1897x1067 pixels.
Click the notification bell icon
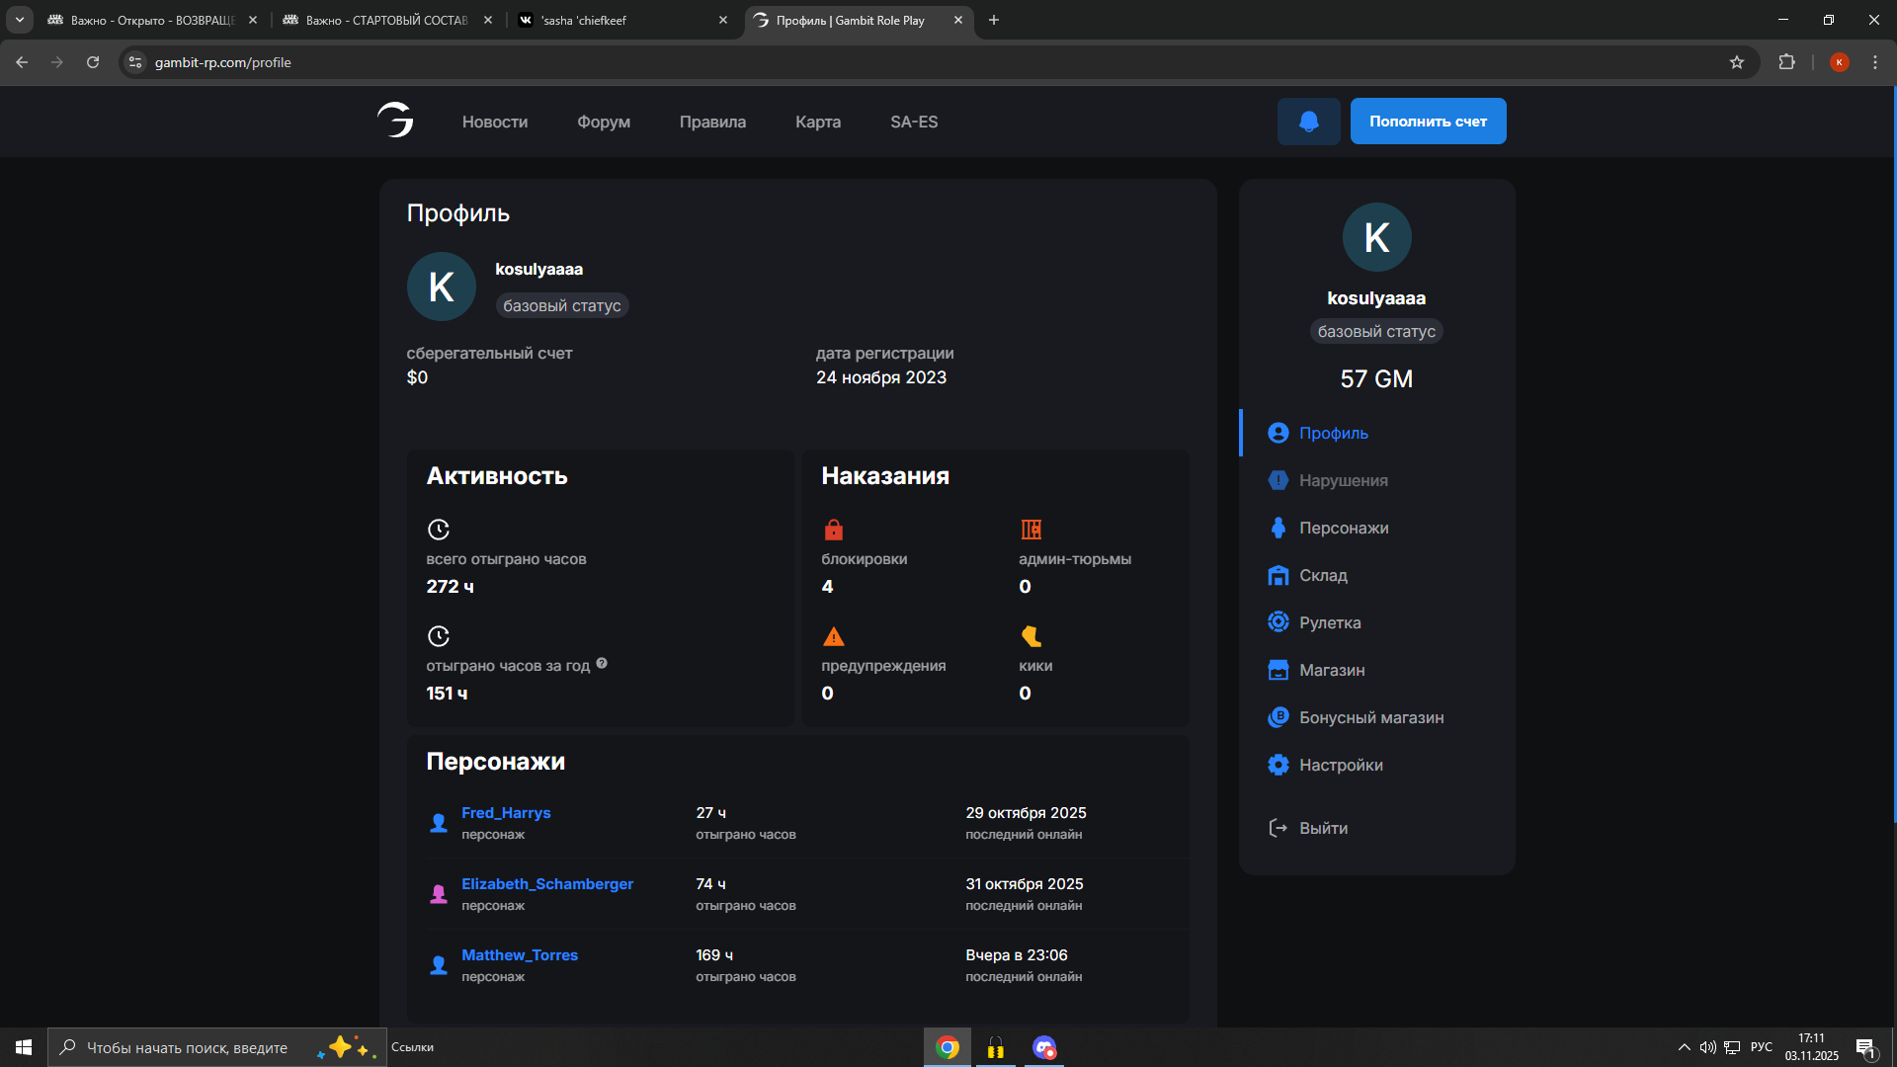[1308, 122]
